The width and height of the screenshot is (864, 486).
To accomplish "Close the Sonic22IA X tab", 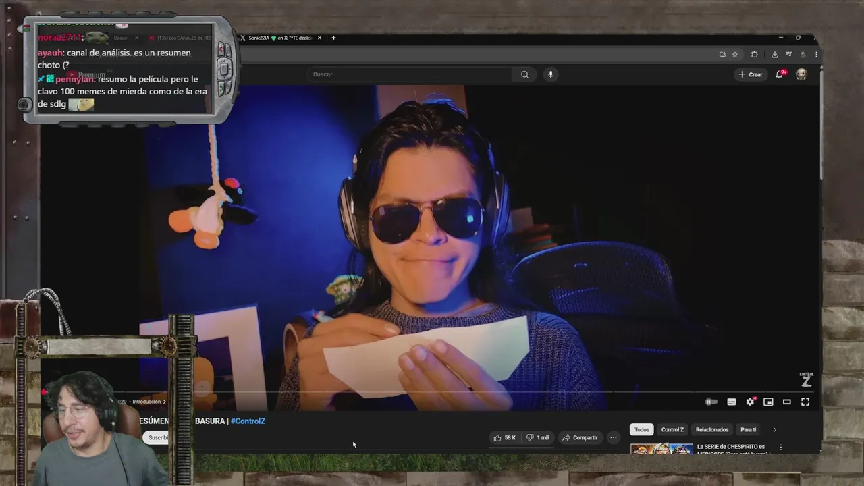I will click(x=320, y=38).
